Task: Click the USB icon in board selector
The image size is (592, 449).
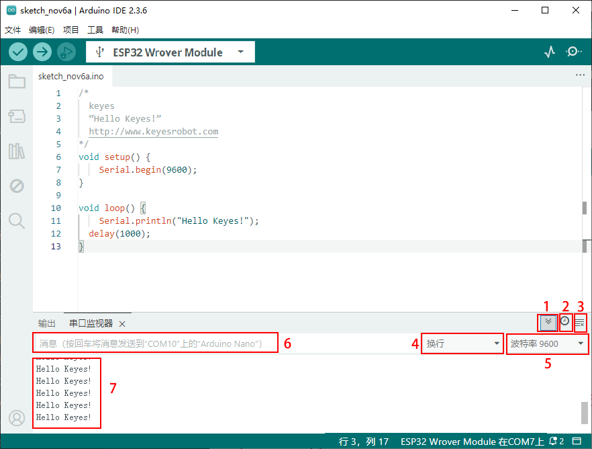Action: [x=99, y=52]
